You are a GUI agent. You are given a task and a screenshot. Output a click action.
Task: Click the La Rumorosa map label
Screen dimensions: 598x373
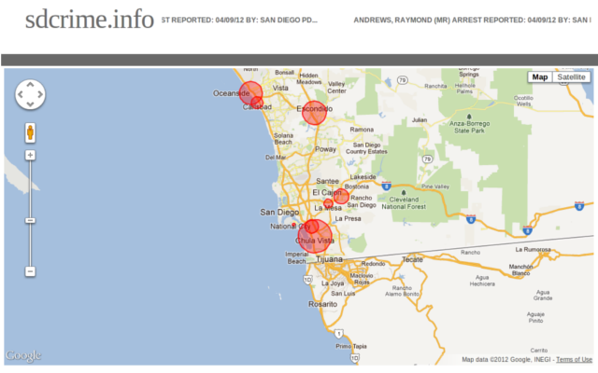tap(534, 249)
